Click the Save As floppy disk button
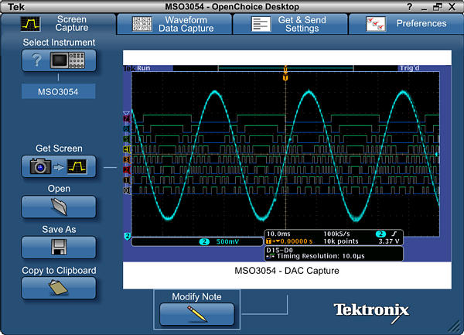This screenshot has height=335, width=464. pos(59,247)
